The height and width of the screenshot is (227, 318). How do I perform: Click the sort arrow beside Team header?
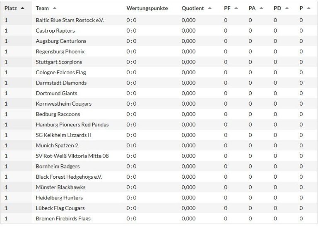tap(55, 8)
